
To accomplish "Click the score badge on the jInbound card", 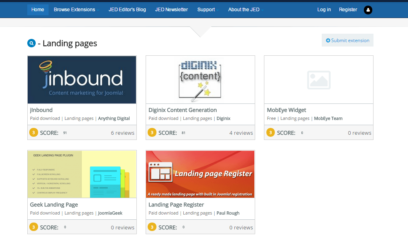I will tap(34, 132).
